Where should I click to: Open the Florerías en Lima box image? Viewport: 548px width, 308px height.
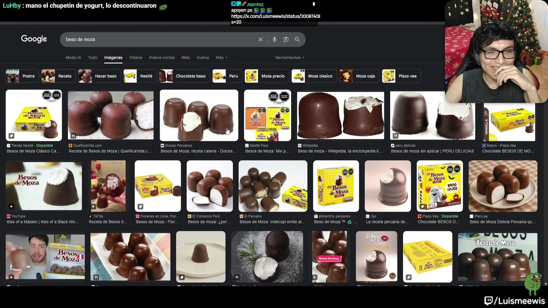tap(158, 186)
